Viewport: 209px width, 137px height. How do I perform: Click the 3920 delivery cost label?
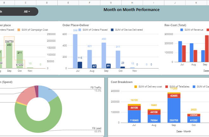[x=194, y=110]
